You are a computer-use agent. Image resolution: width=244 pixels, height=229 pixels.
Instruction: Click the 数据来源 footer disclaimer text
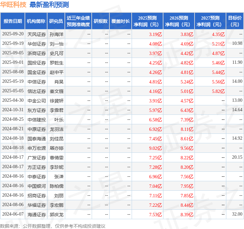click(53, 226)
